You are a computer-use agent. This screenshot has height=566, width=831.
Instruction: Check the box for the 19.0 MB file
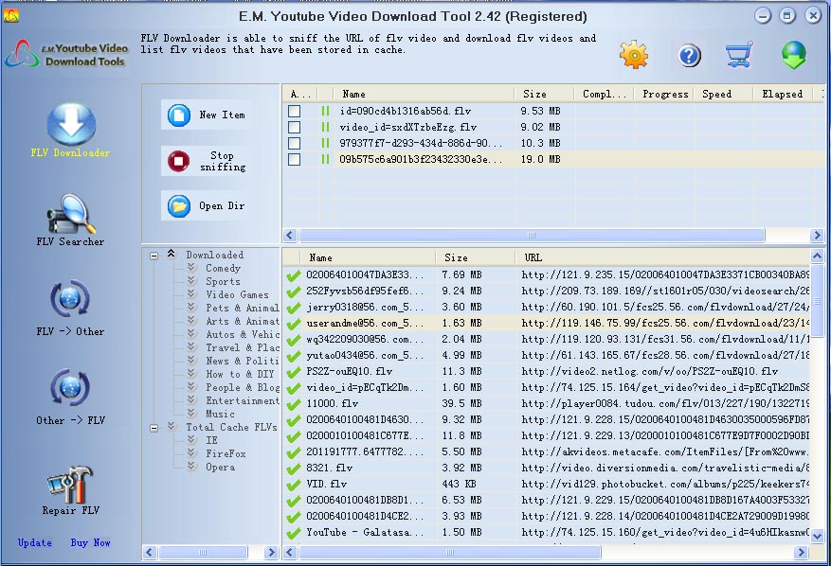[297, 159]
